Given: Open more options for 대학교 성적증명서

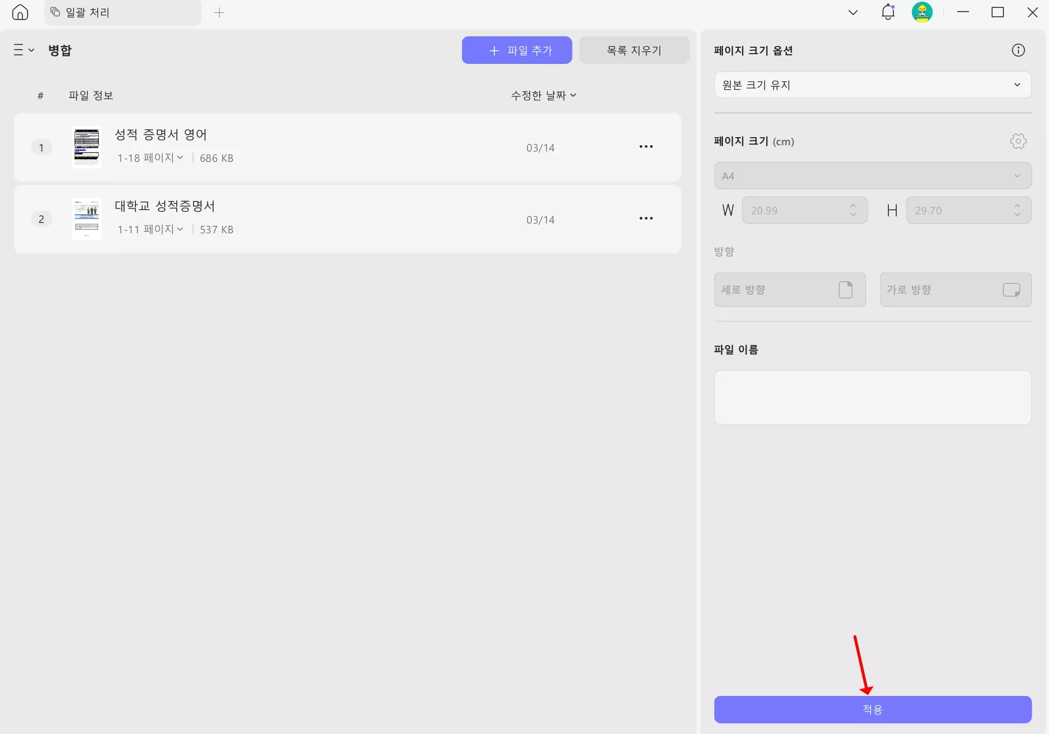Looking at the screenshot, I should click(x=645, y=218).
